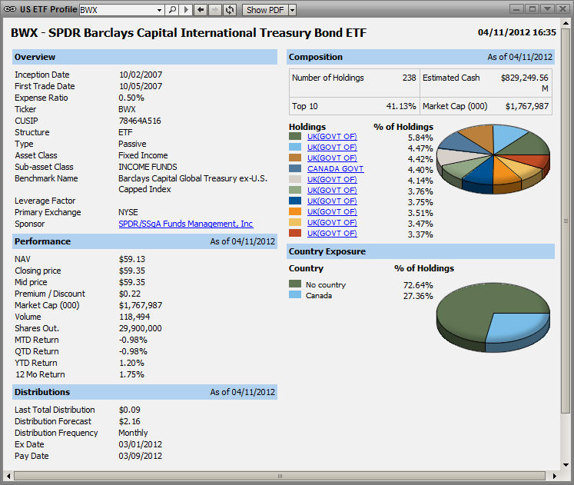Screen dimensions: 574x485
Task: Click the Pay Date value 03/09/2012
Action: [x=140, y=456]
